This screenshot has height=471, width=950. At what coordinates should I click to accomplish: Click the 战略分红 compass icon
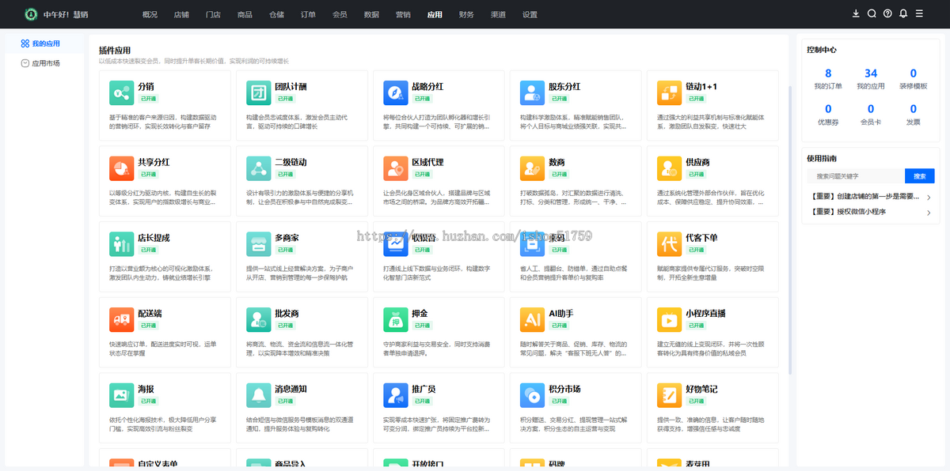pyautogui.click(x=395, y=92)
